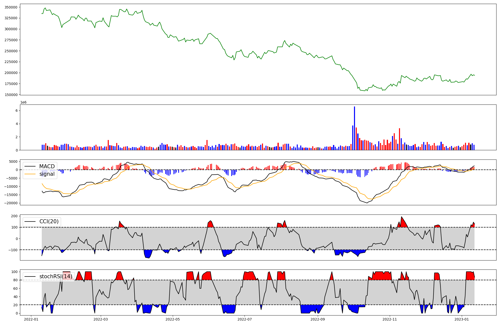Screen dimensions: 500x325
Task: Click the 2022-05 date tick label
Action: (173, 319)
